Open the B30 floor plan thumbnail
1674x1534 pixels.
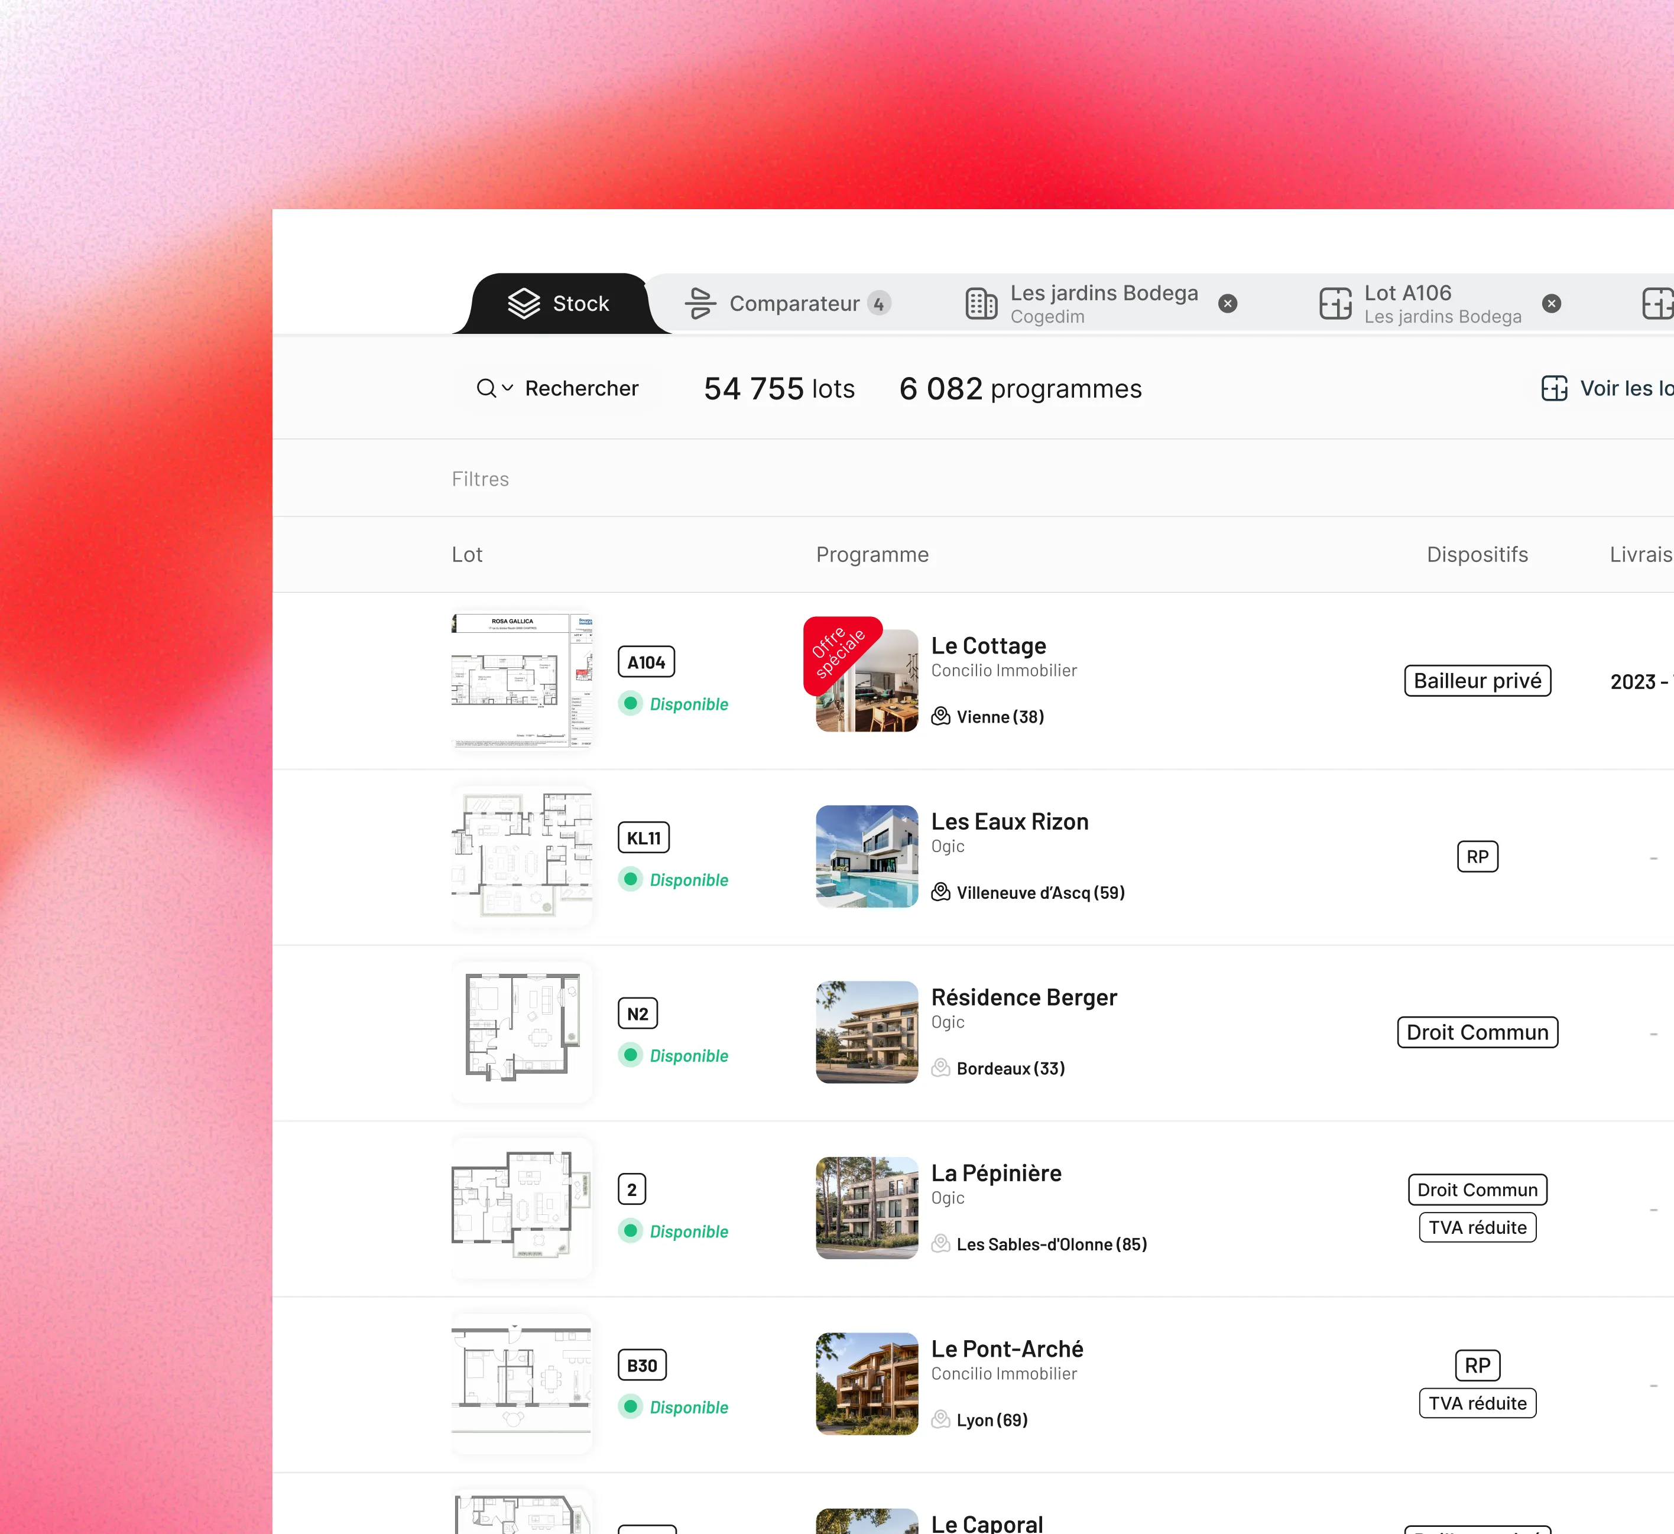click(521, 1384)
